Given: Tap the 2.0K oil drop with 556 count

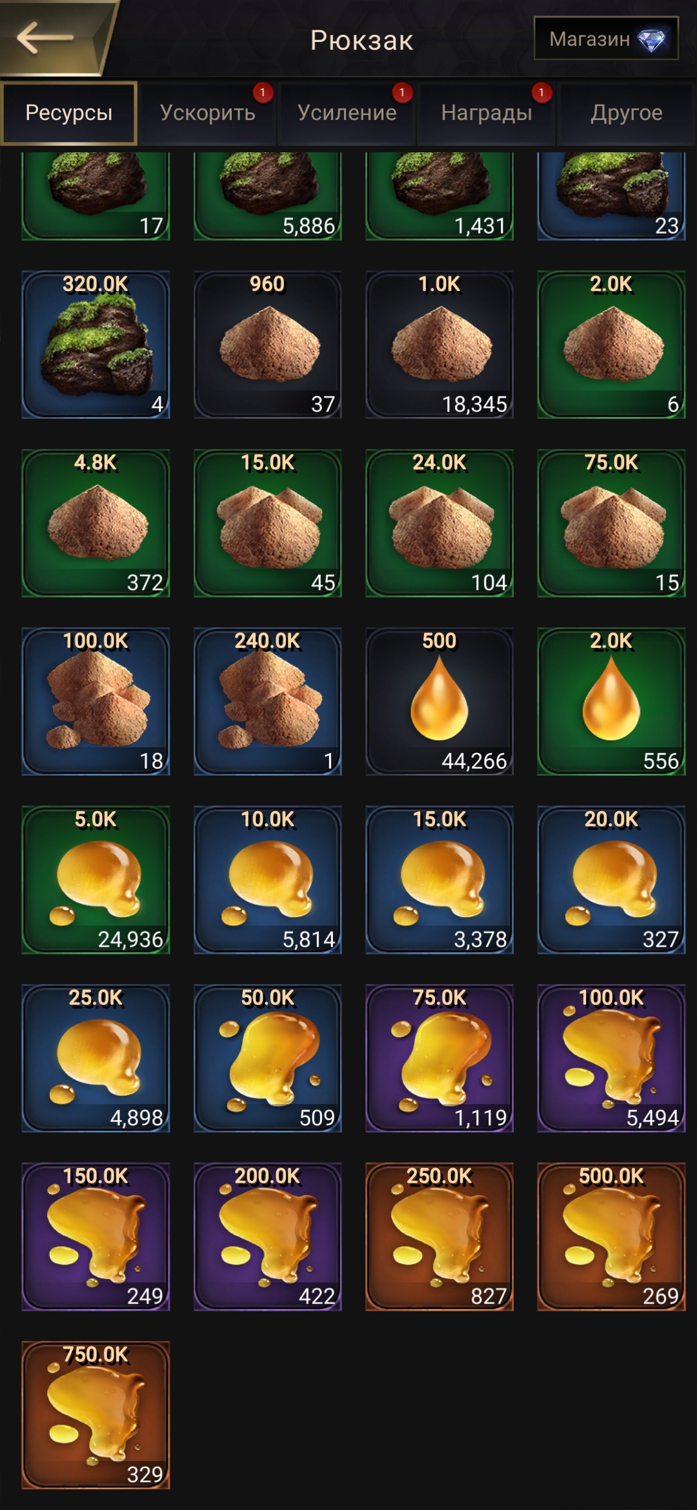Looking at the screenshot, I should click(611, 701).
